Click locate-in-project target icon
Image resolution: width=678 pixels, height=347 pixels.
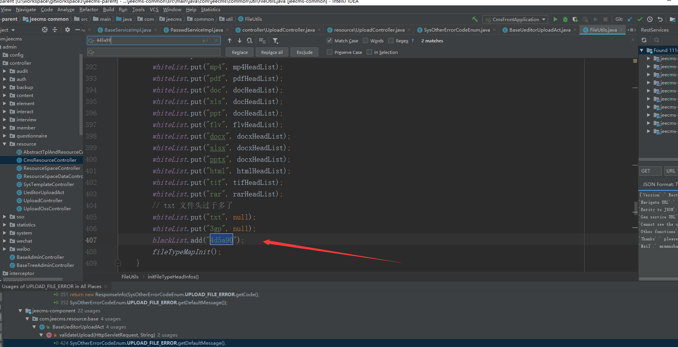coord(45,30)
